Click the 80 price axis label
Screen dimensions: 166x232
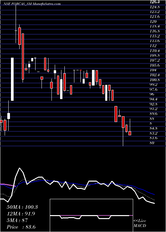click(152, 143)
